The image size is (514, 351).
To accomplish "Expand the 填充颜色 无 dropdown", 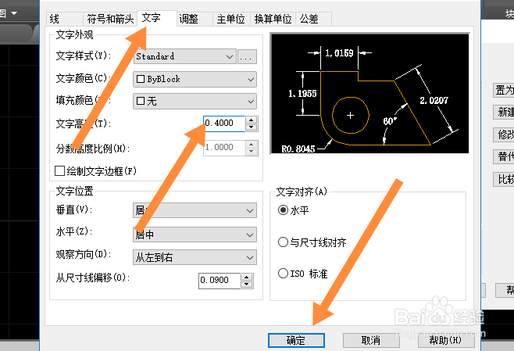I will [x=195, y=101].
